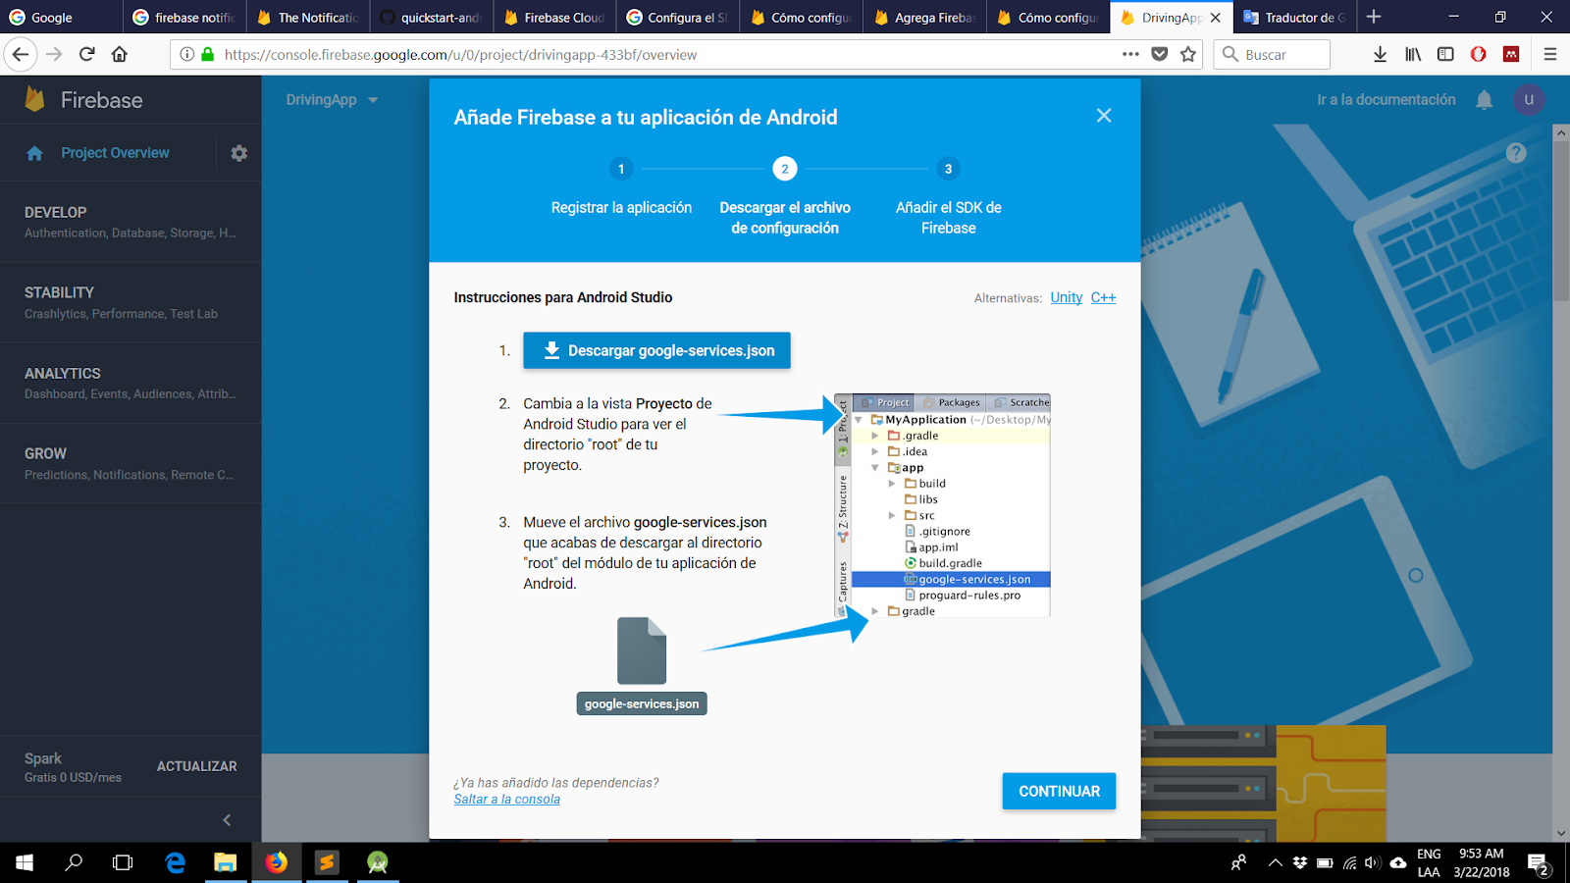
Task: Go to browser home page
Action: point(120,54)
